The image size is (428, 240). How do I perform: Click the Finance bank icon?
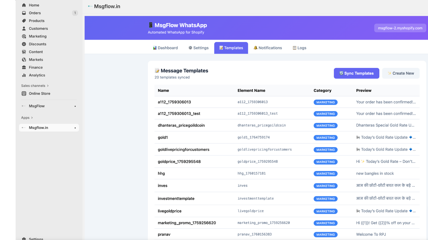pos(24,67)
